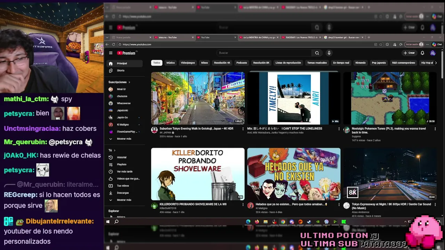Open Nostalgic Pokemon Tunes video thumbnail
The image size is (445, 250).
(390, 98)
